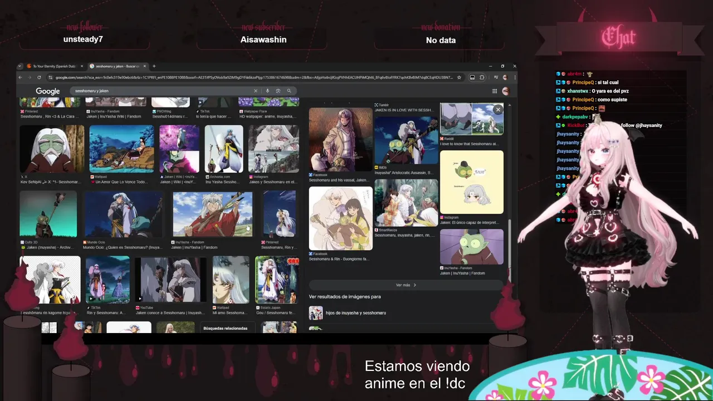Open the Cults 3D Jaken staff thumbnail
This screenshot has width=713, height=401.
(48, 214)
